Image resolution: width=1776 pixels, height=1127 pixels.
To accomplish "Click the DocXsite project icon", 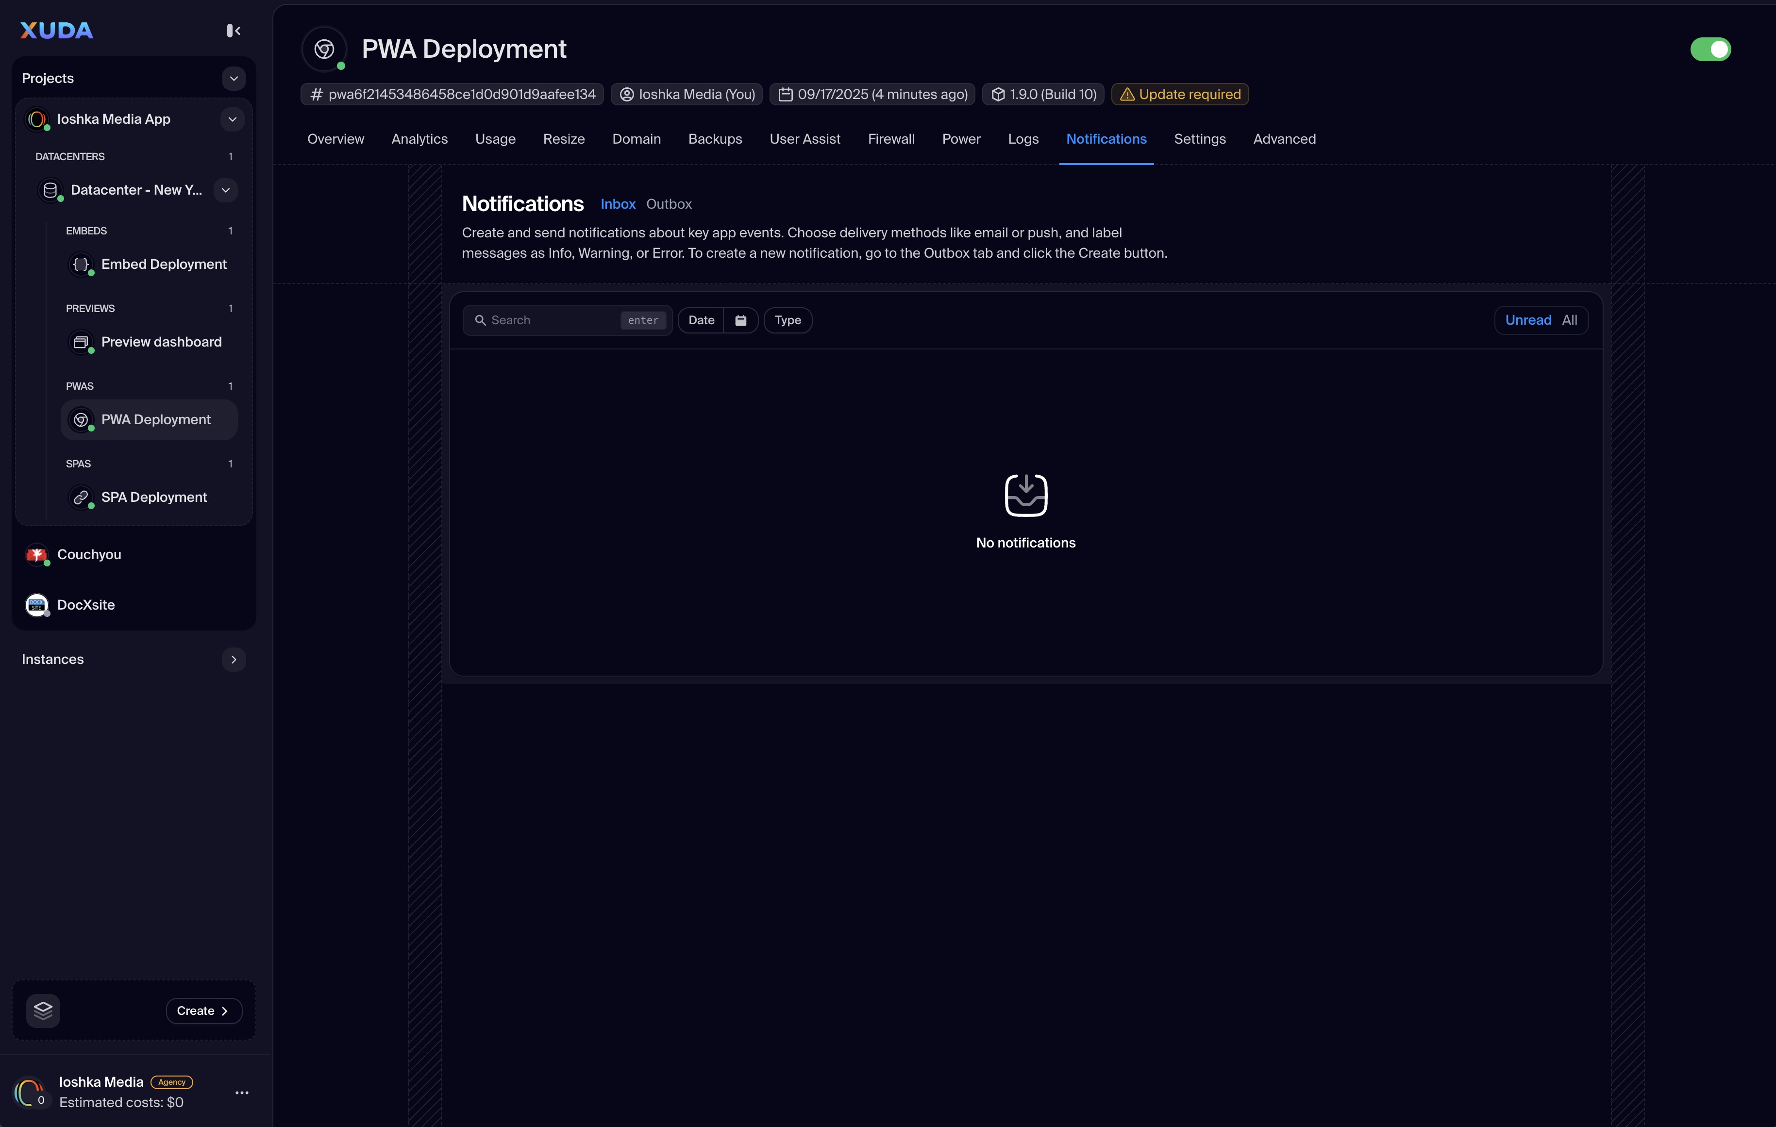I will tap(36, 604).
